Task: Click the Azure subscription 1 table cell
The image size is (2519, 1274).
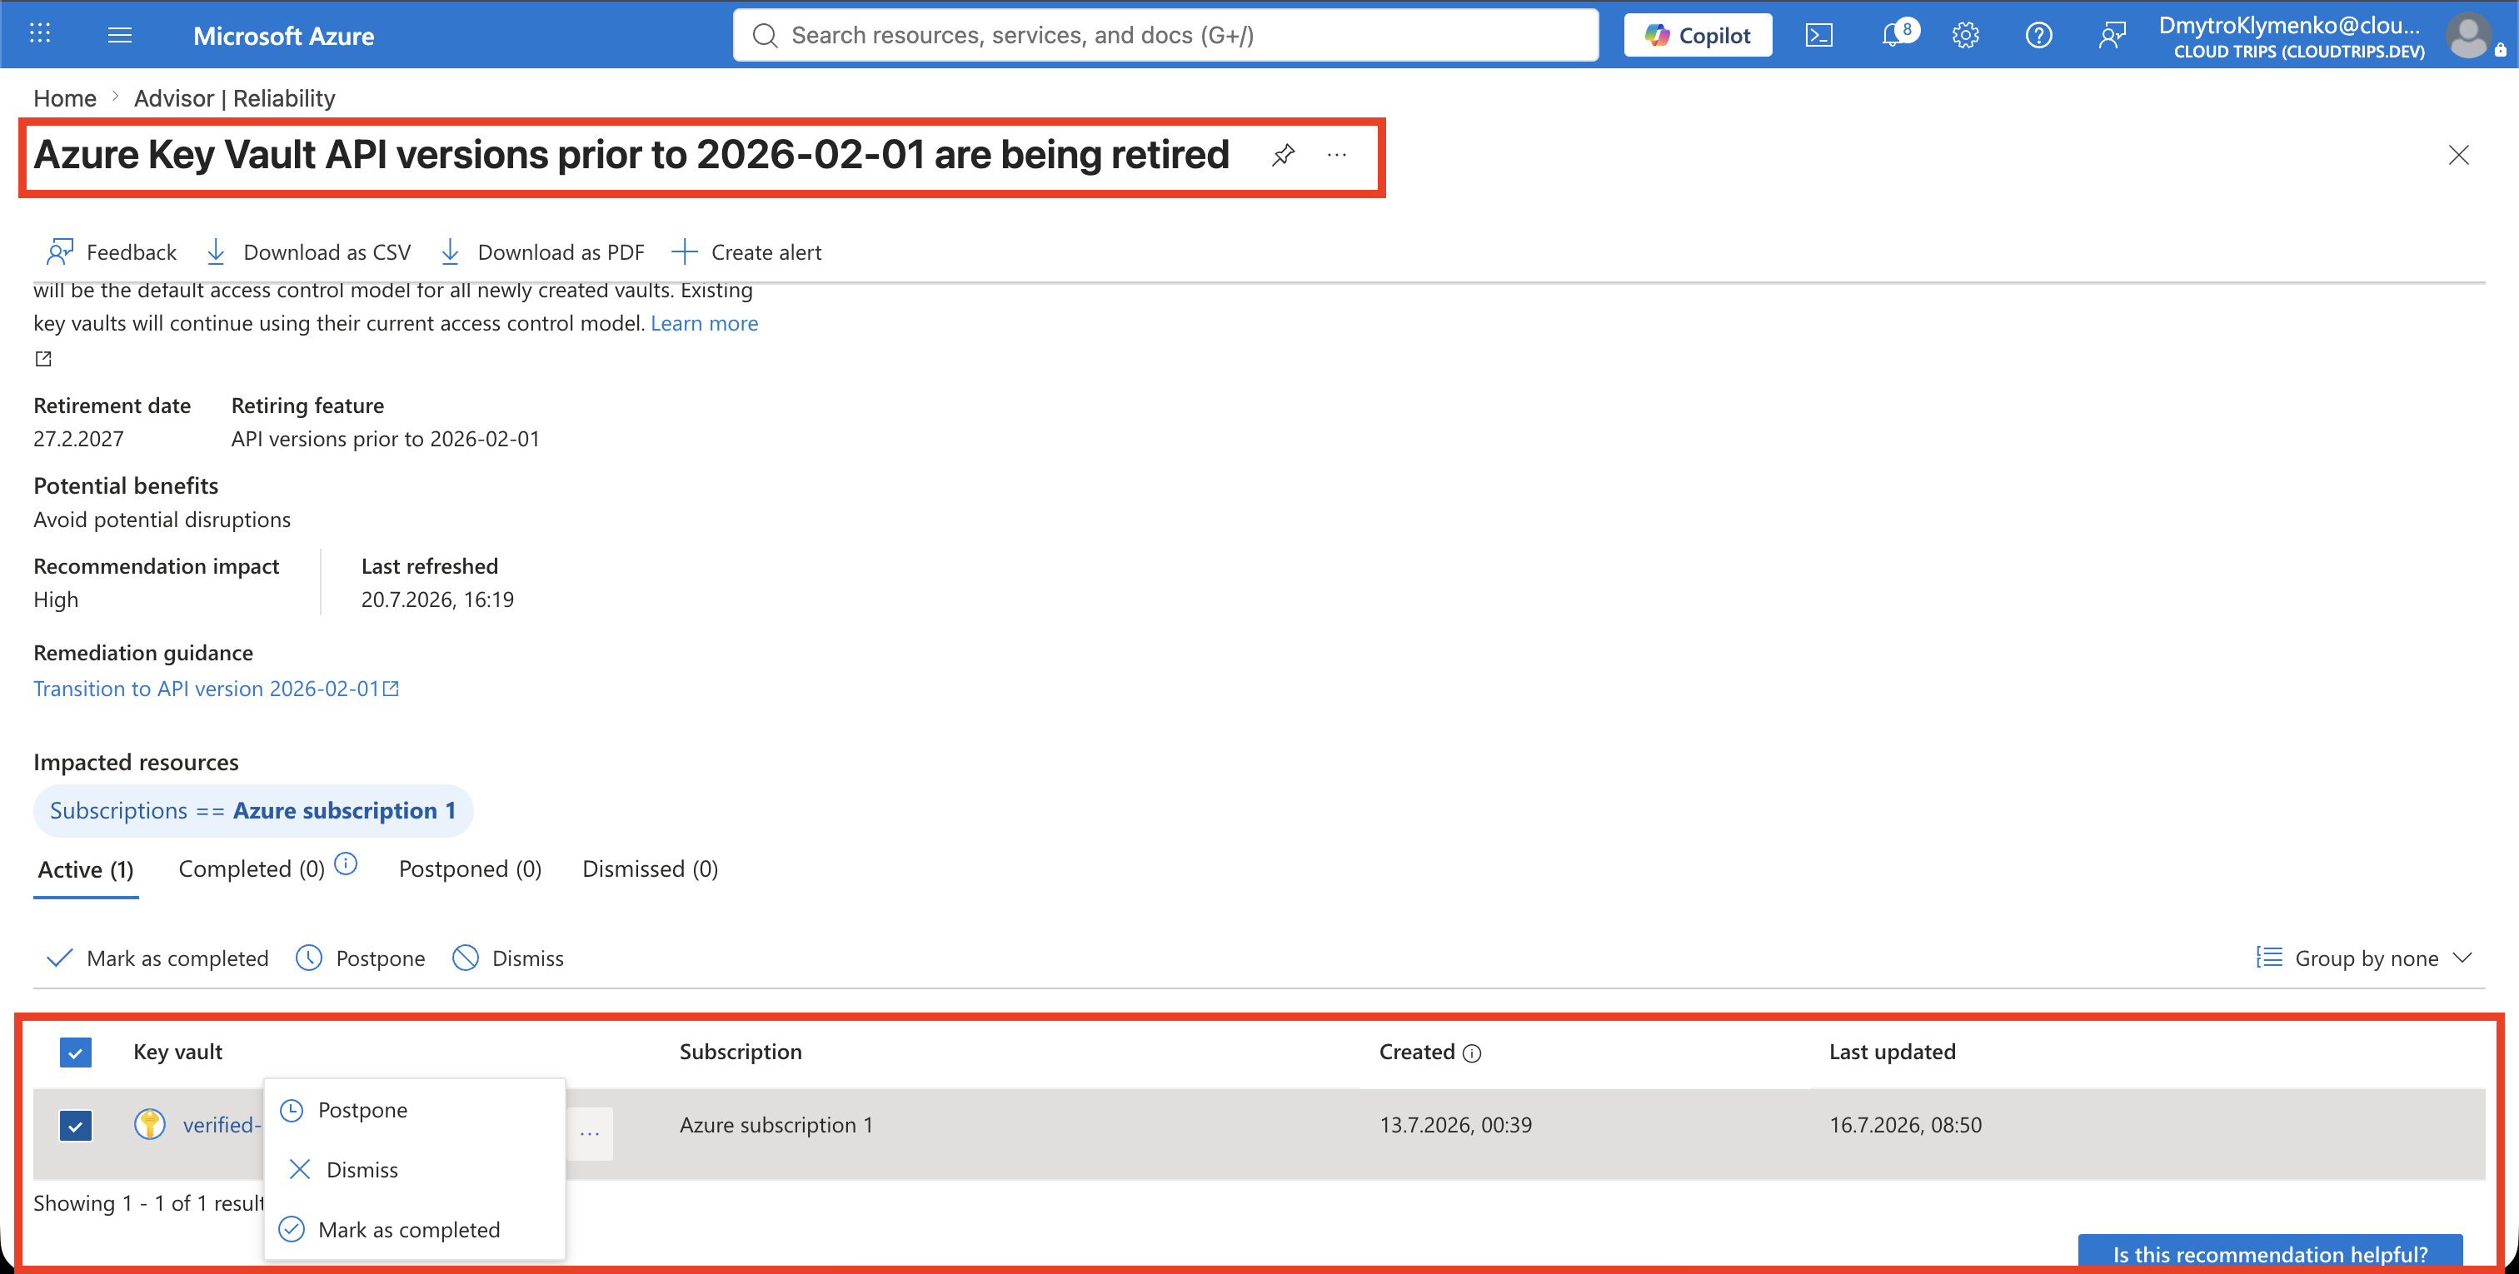Action: pos(776,1124)
